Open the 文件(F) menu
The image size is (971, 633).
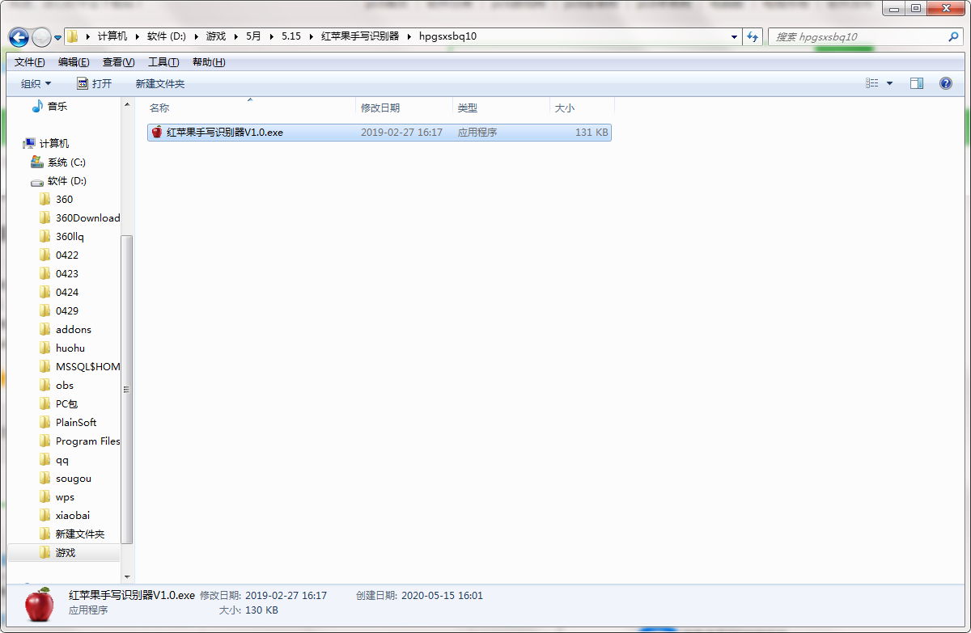click(x=29, y=62)
